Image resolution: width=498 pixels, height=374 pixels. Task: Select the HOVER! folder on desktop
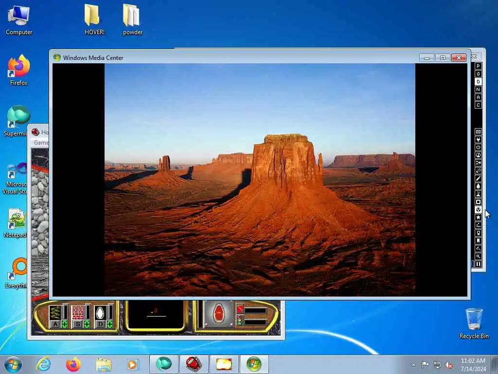point(94,19)
